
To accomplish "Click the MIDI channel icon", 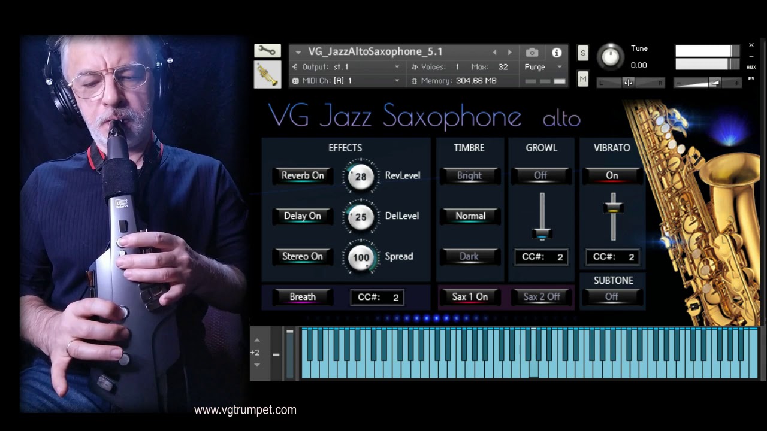I will 295,81.
